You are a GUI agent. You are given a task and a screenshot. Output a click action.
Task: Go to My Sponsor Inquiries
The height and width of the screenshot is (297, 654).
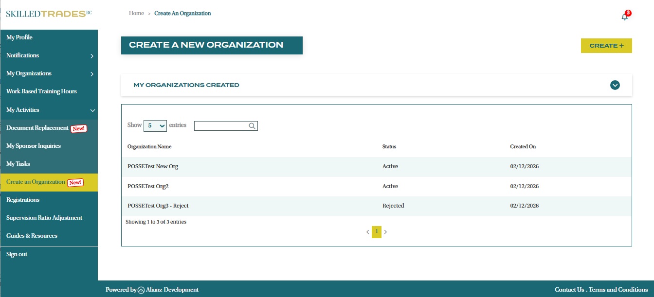click(x=34, y=146)
